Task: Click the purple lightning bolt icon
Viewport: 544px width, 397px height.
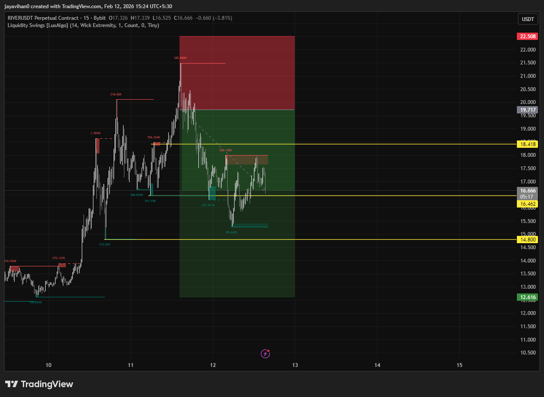Action: click(265, 354)
